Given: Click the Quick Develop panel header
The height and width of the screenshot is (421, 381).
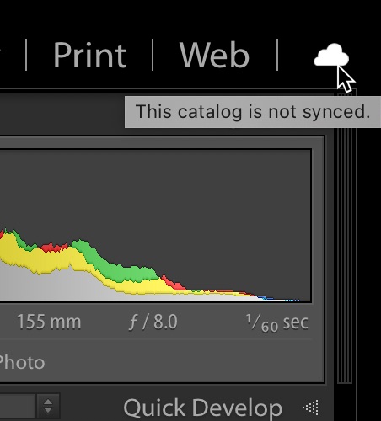Looking at the screenshot, I should [203, 408].
